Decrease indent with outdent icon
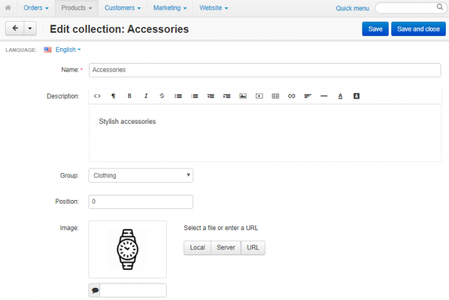449x300 pixels. pyautogui.click(x=210, y=96)
